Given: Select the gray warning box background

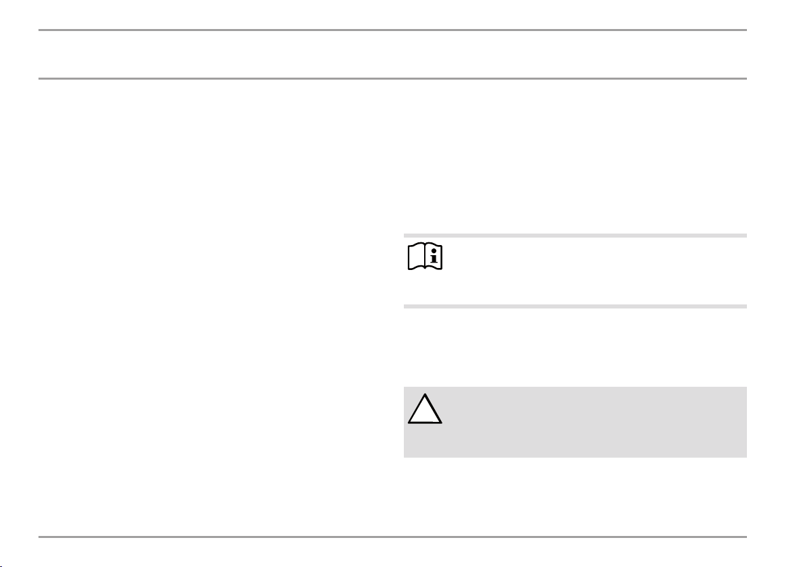Looking at the screenshot, I should pyautogui.click(x=575, y=423).
